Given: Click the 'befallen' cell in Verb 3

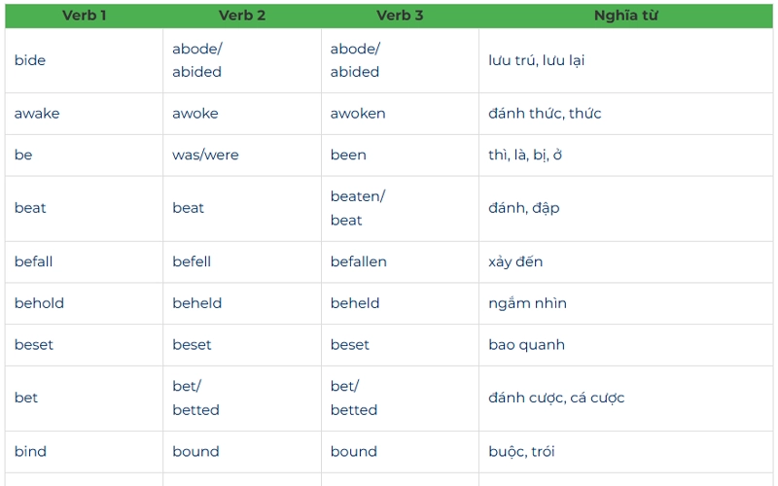Looking at the screenshot, I should [400, 261].
